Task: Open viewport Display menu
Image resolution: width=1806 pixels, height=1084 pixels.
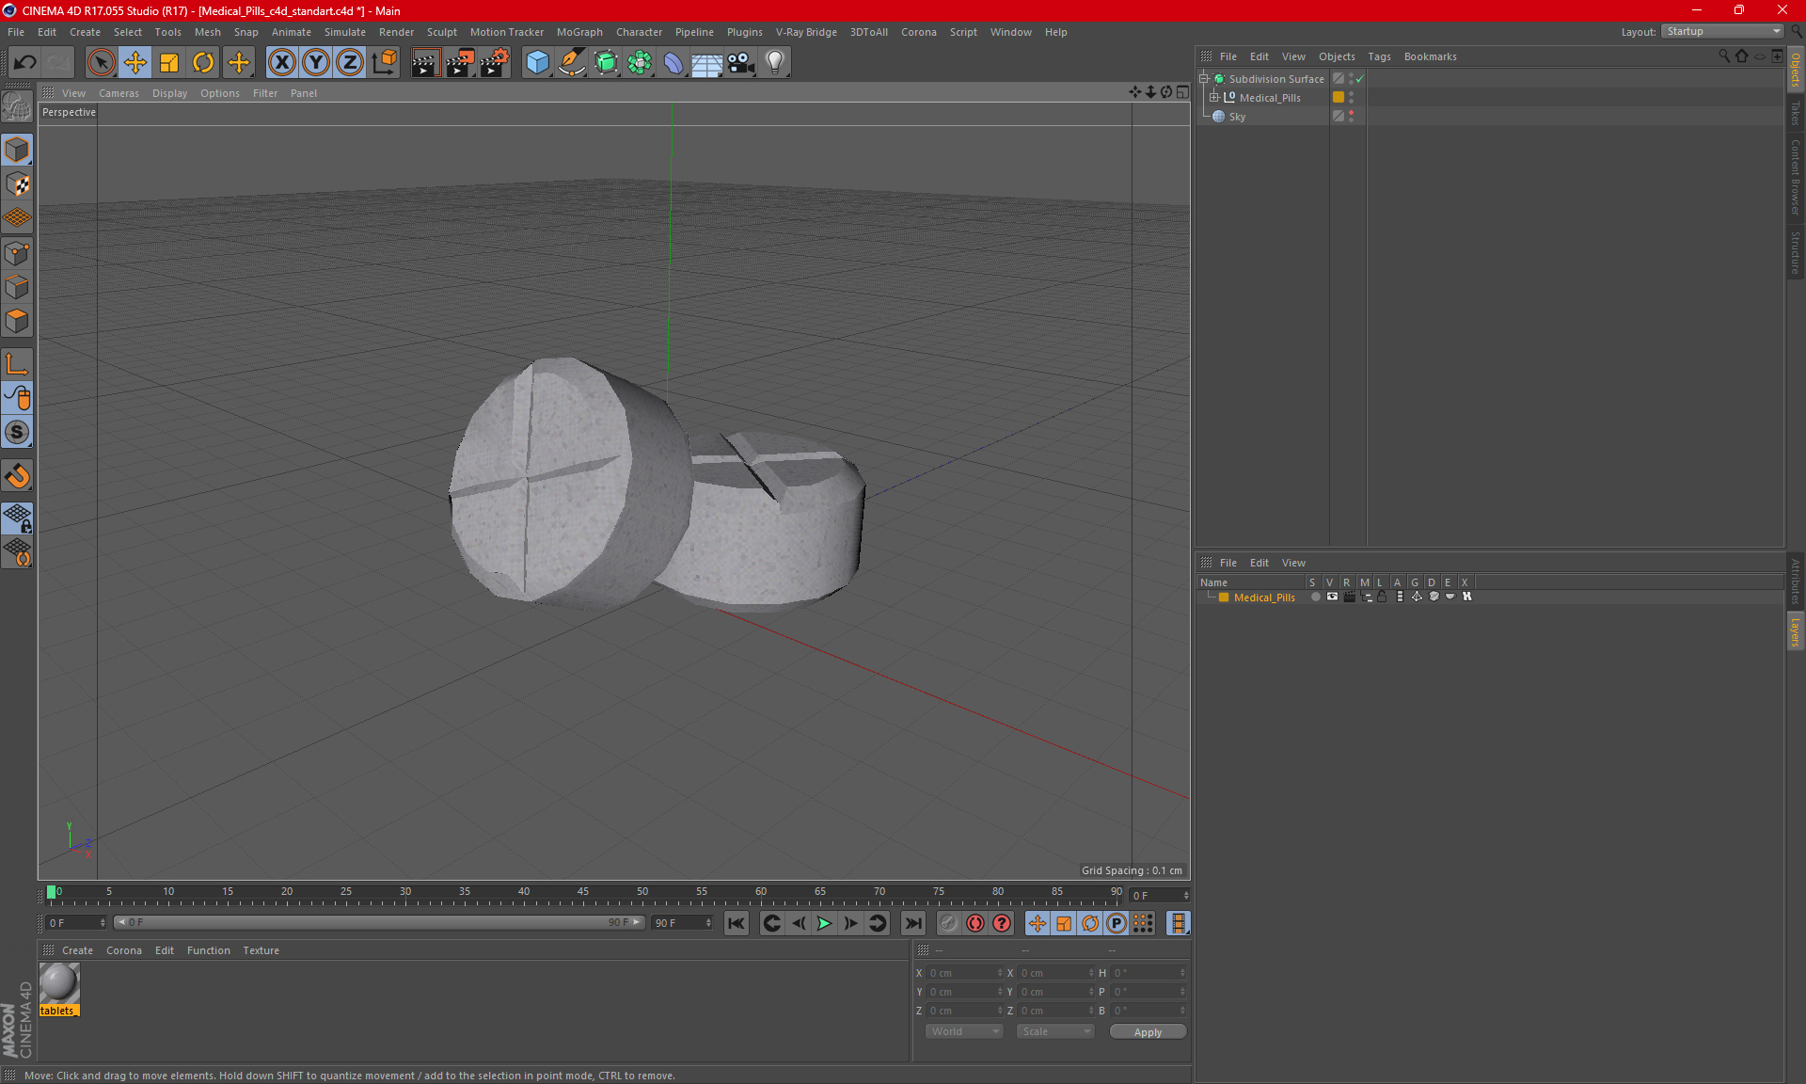Action: click(169, 93)
